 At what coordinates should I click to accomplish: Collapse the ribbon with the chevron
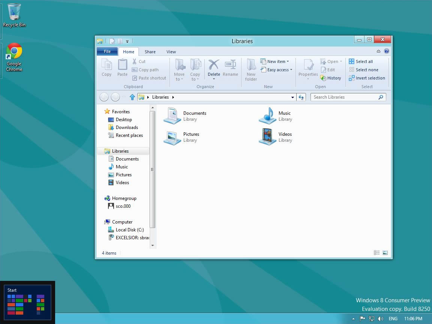[378, 51]
